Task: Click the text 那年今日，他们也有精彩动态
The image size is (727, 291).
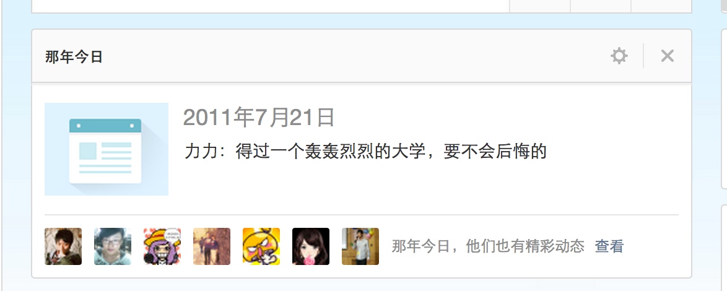Action: (488, 246)
